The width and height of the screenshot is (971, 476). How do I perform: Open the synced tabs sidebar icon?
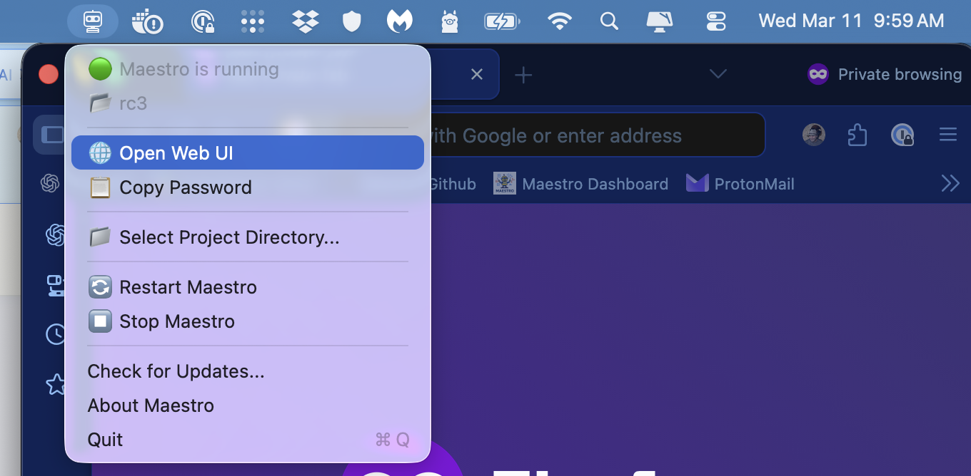tap(56, 285)
